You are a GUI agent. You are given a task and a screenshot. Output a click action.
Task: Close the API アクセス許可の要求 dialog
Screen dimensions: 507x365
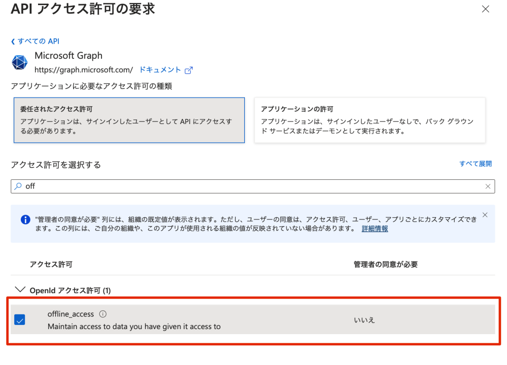(x=486, y=9)
